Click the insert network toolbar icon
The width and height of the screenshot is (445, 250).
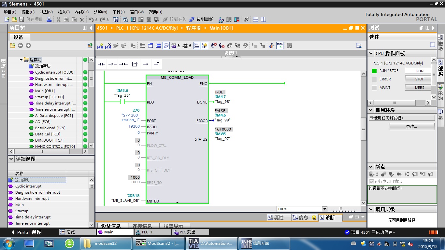click(100, 46)
